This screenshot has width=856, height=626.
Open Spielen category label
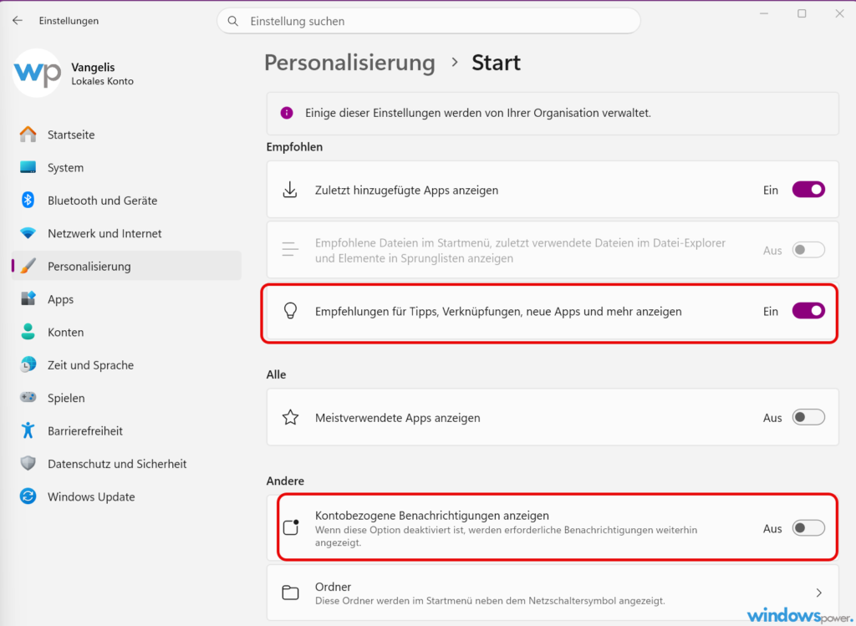[x=66, y=399]
